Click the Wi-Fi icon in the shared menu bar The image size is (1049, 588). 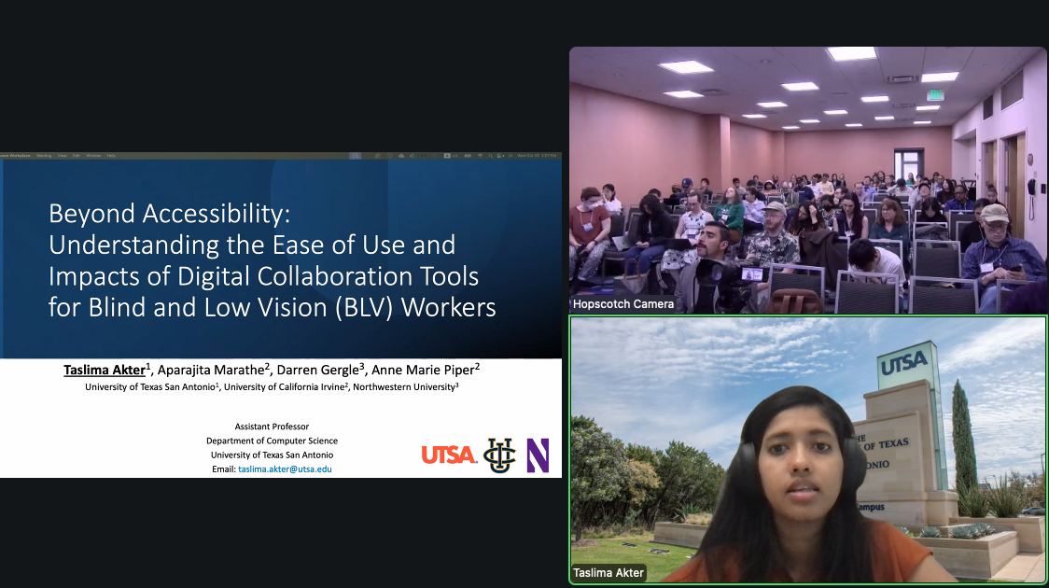480,156
